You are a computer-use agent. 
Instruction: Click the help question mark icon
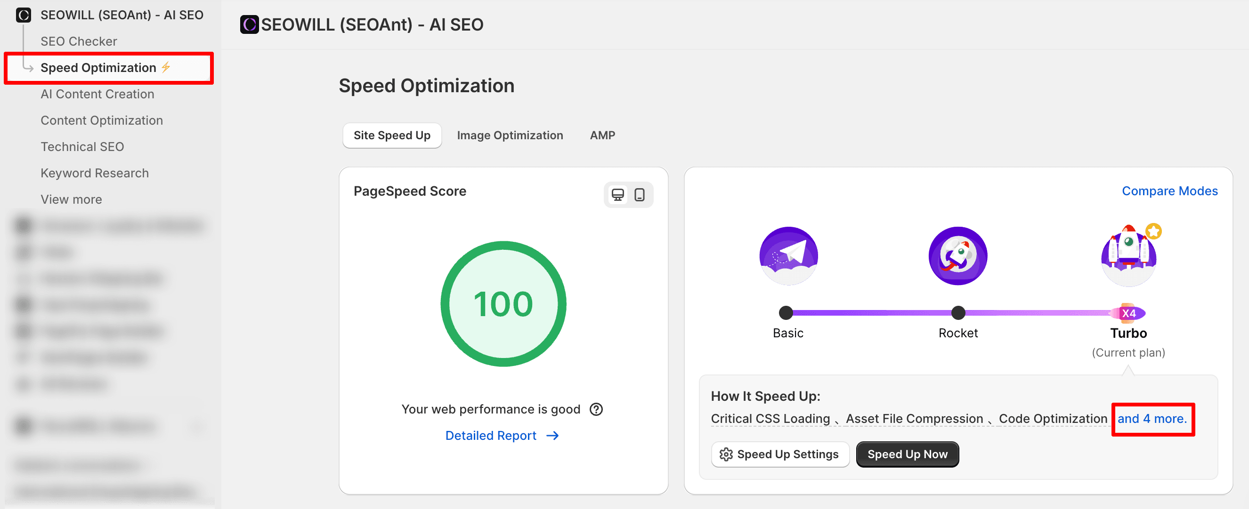[596, 409]
